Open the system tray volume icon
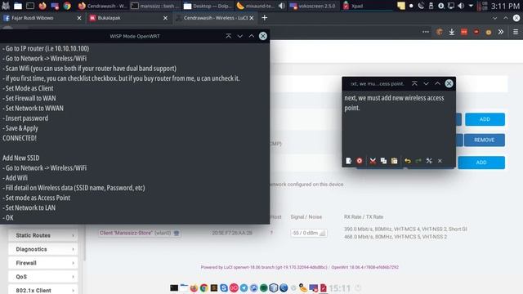This screenshot has width=523, height=294. point(461,6)
